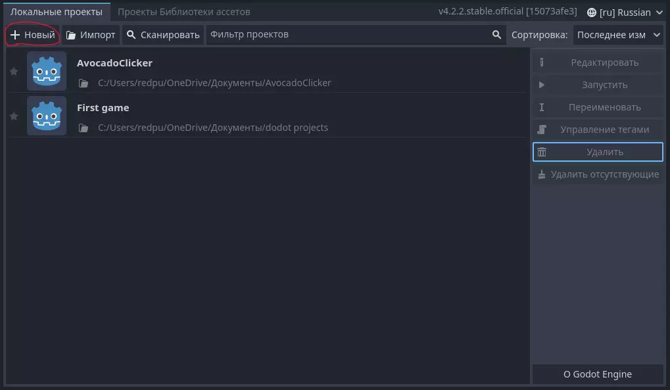Switch to Локальные проекты tab
This screenshot has height=390, width=670.
pyautogui.click(x=57, y=12)
